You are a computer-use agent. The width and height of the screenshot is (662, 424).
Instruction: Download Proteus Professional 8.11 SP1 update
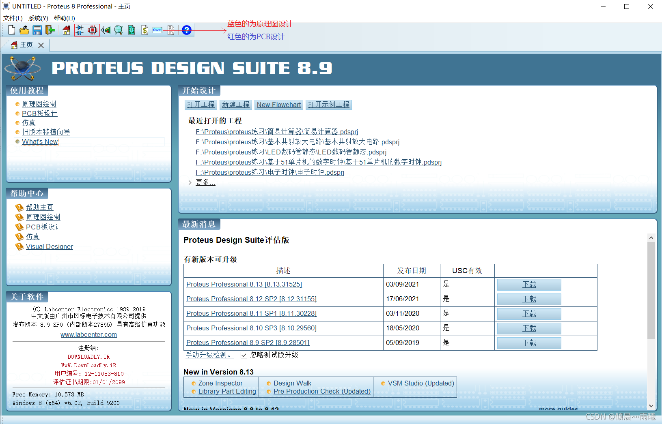pos(529,314)
